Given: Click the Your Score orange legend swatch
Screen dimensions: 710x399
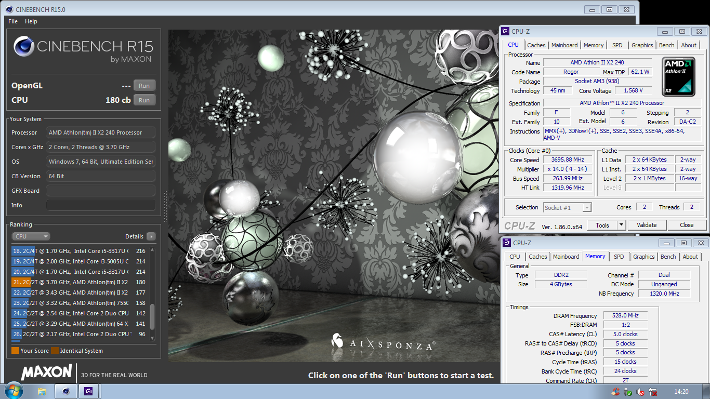Looking at the screenshot, I should (15, 351).
